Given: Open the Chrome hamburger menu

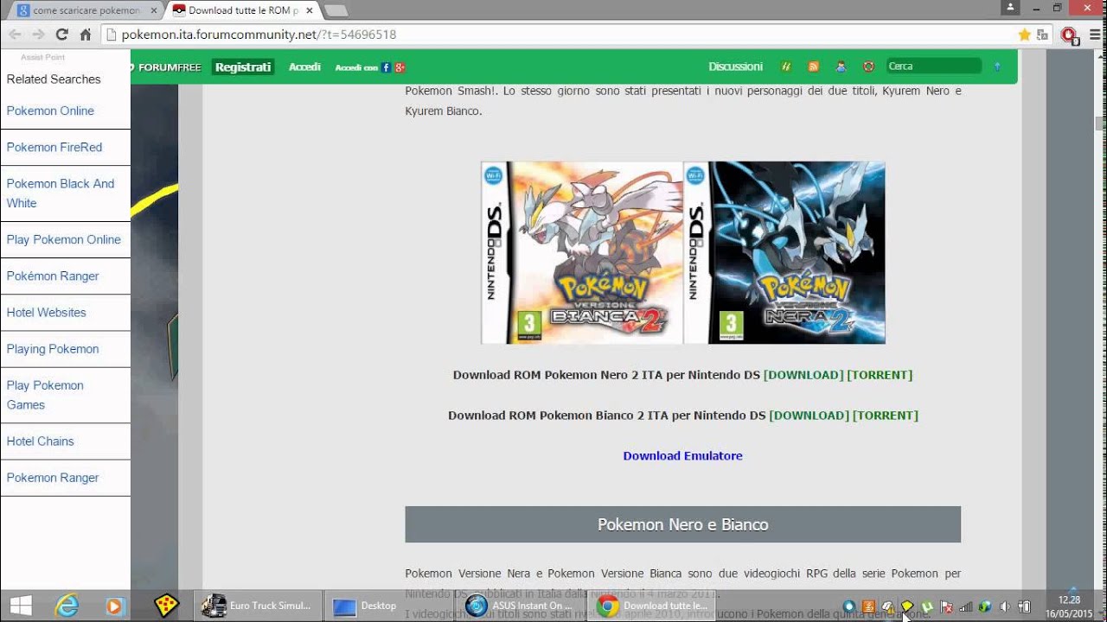Looking at the screenshot, I should 1094,35.
